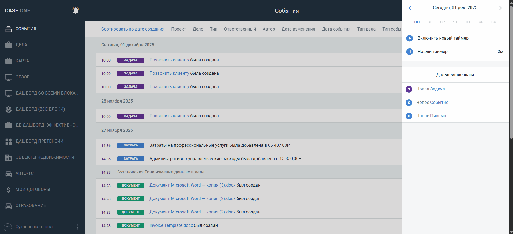The width and height of the screenshot is (513, 234).
Task: Open Дашборд претензии in sidebar
Action: 39,141
